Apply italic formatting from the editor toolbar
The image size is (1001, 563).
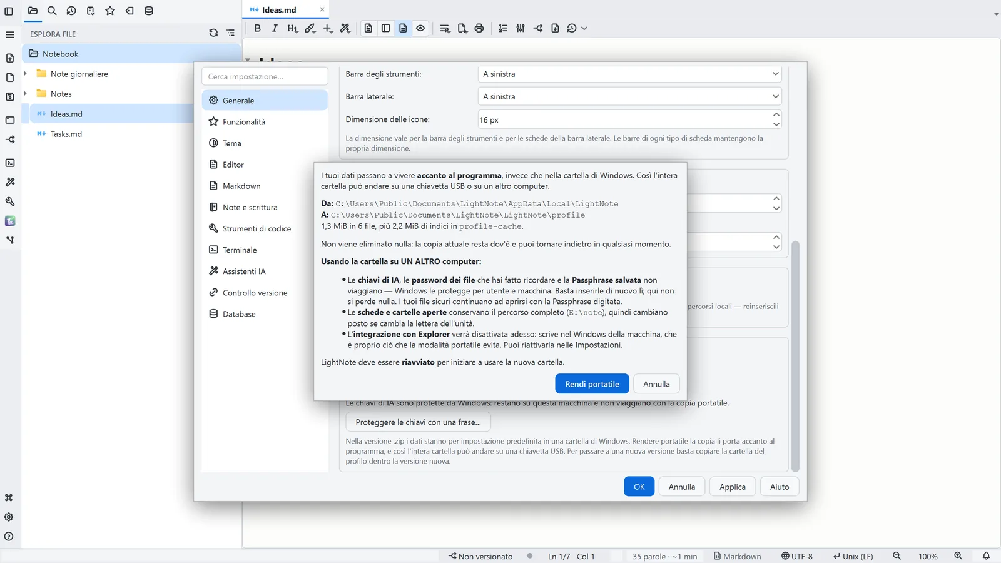[x=275, y=28]
